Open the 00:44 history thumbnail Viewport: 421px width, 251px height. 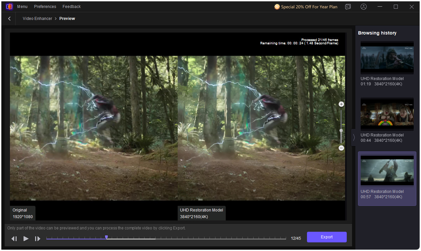(387, 114)
